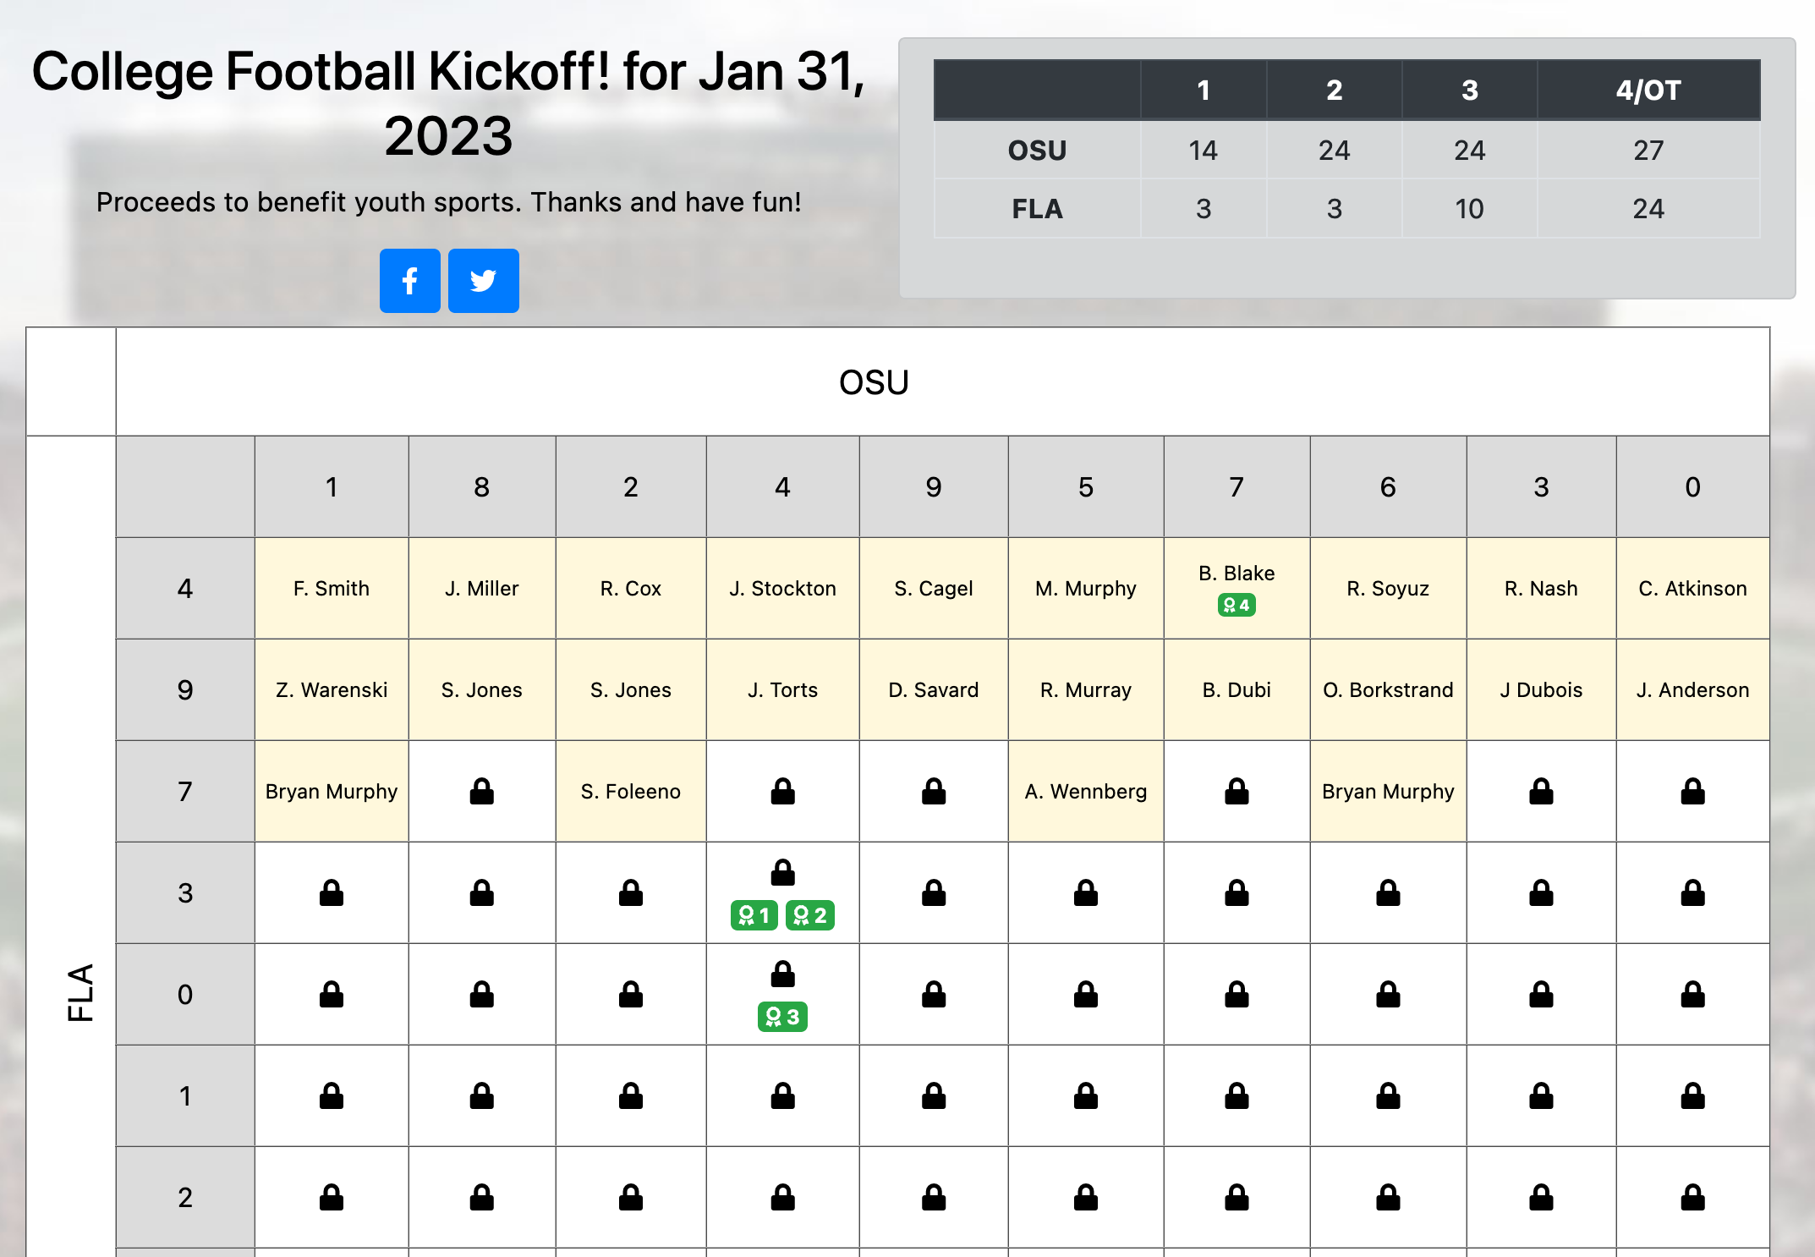
Task: Click the lock in row 0, column 5
Action: (1086, 995)
